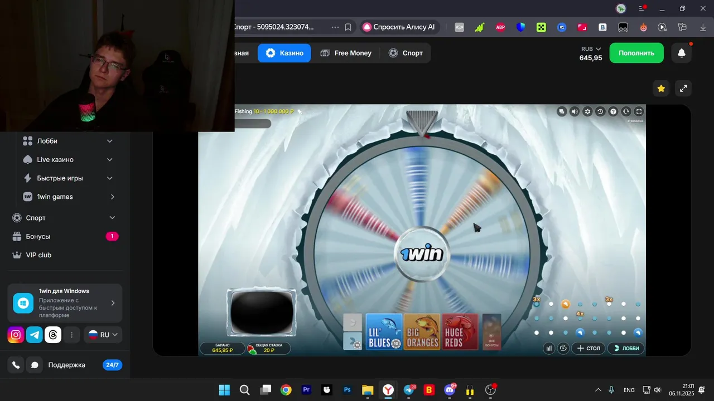The image size is (714, 401).
Task: Open notifications bell icon
Action: pyautogui.click(x=682, y=53)
